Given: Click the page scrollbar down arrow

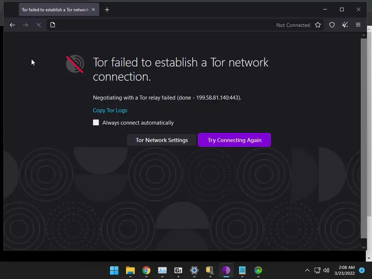Looking at the screenshot, I should pos(364,247).
